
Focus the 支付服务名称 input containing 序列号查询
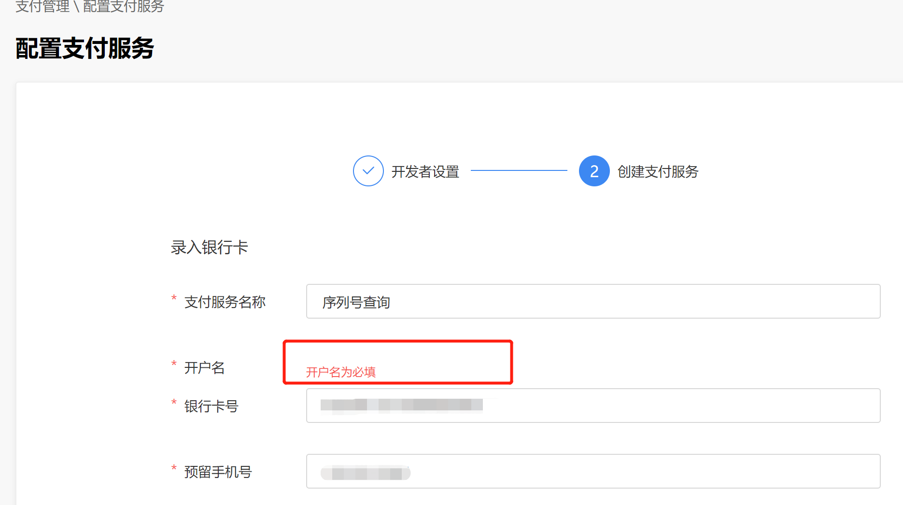point(593,301)
